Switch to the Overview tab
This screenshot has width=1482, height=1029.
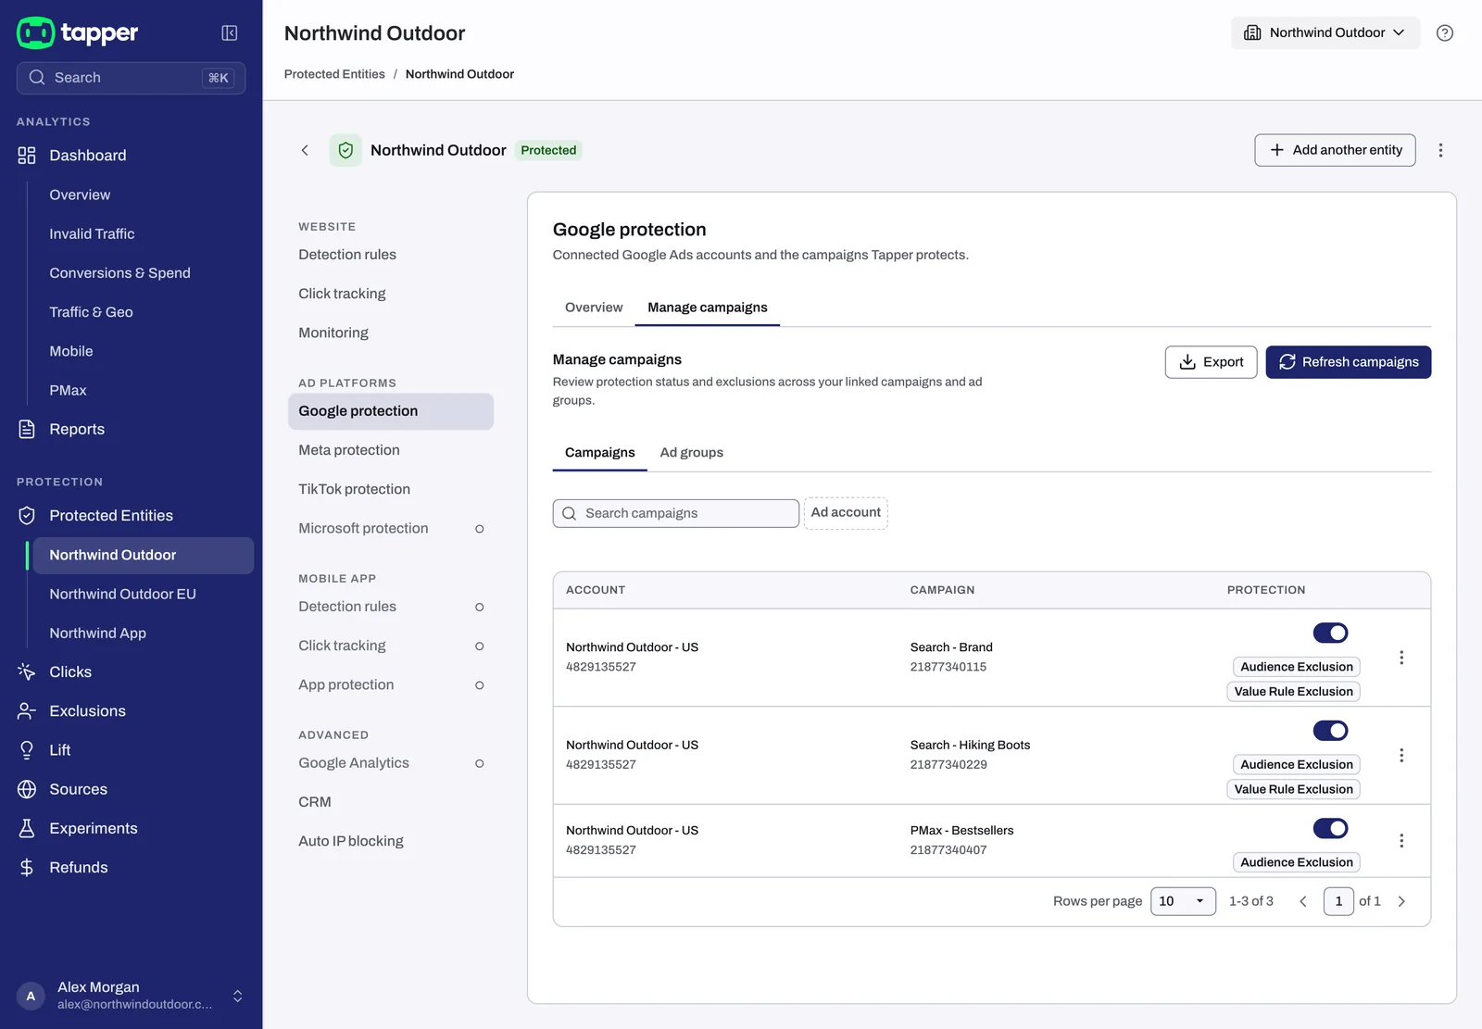pos(594,307)
